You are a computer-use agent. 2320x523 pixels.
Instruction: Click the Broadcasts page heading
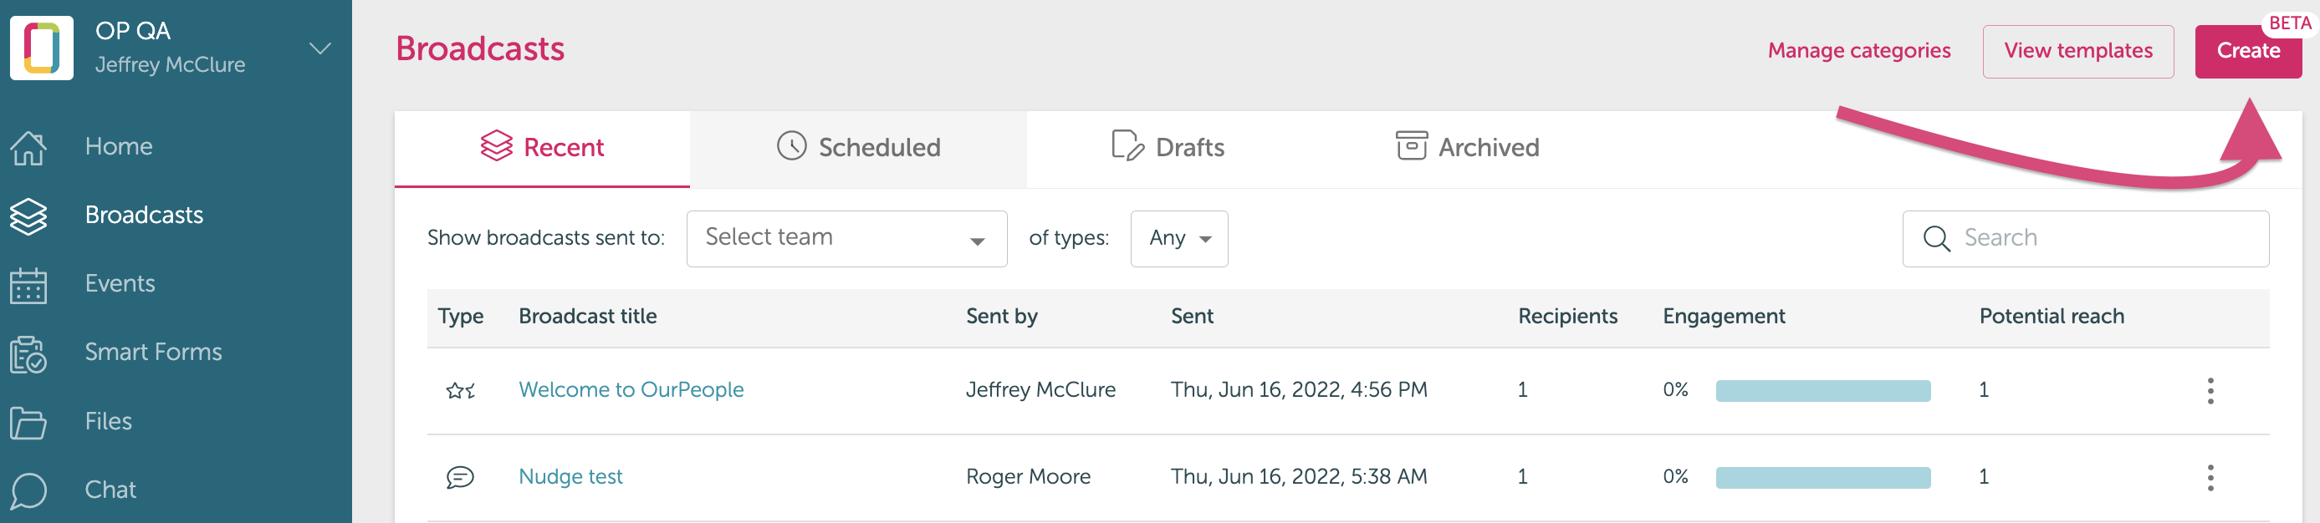(x=480, y=48)
